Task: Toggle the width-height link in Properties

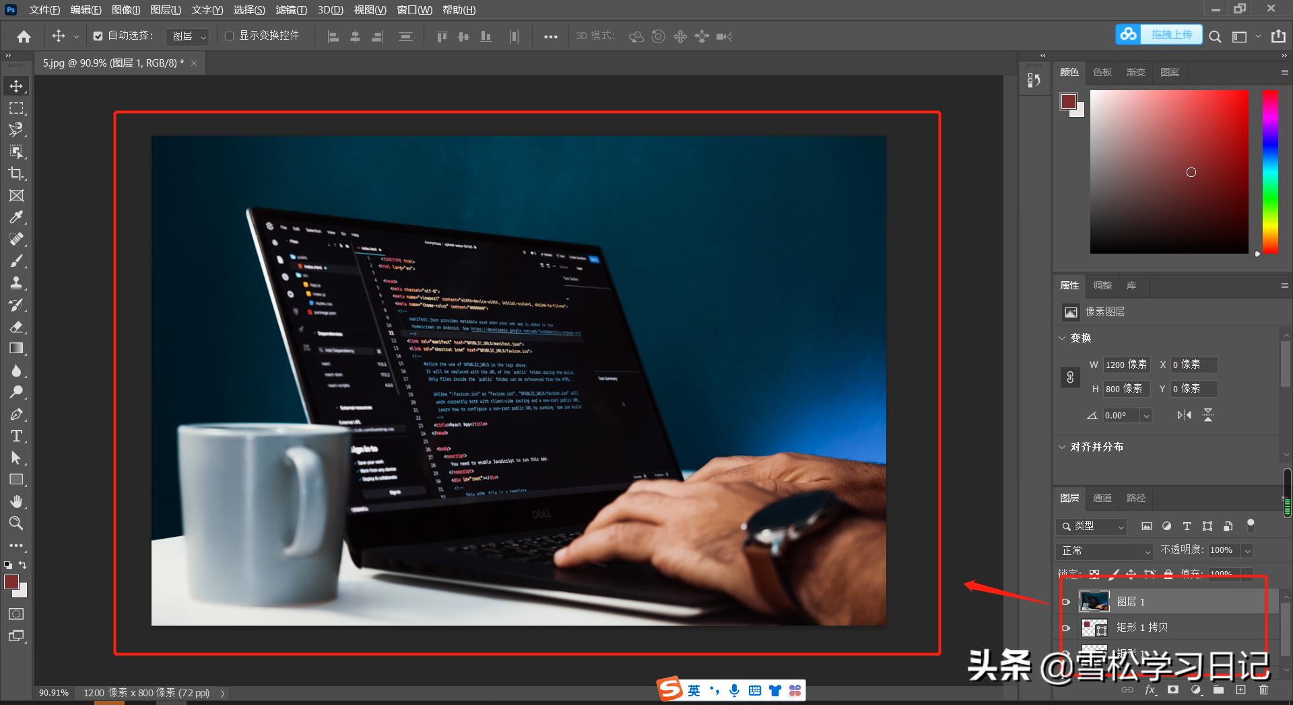Action: (x=1070, y=377)
